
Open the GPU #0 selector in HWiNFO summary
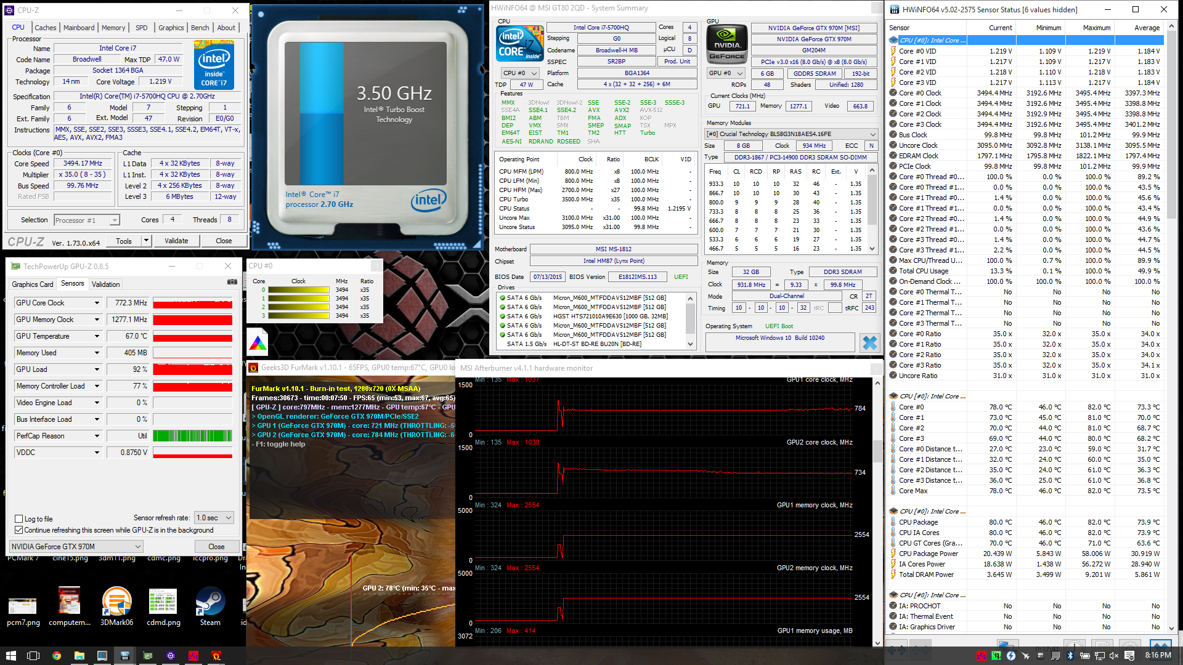click(726, 73)
